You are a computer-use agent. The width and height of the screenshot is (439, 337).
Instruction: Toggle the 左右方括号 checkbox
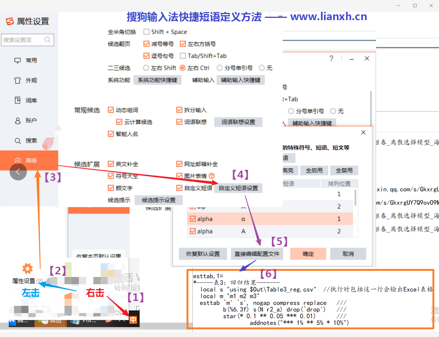[x=183, y=44]
